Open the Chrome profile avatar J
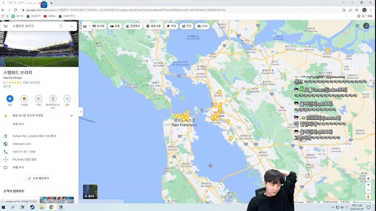 (x=365, y=10)
